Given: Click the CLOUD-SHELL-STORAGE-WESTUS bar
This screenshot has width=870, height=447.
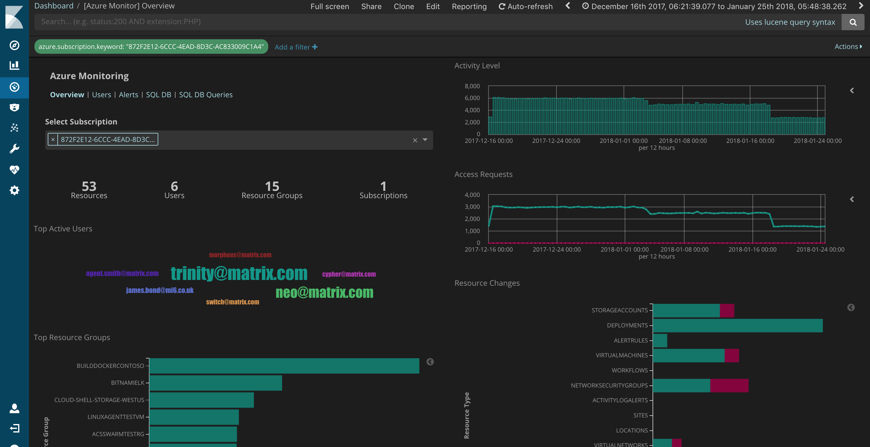Looking at the screenshot, I should click(201, 400).
